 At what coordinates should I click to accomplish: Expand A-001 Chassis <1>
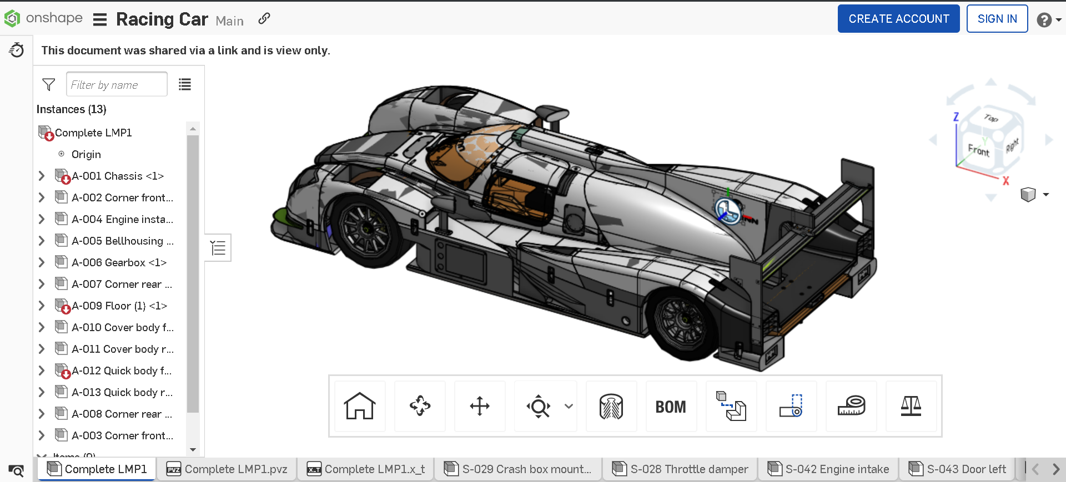tap(42, 176)
